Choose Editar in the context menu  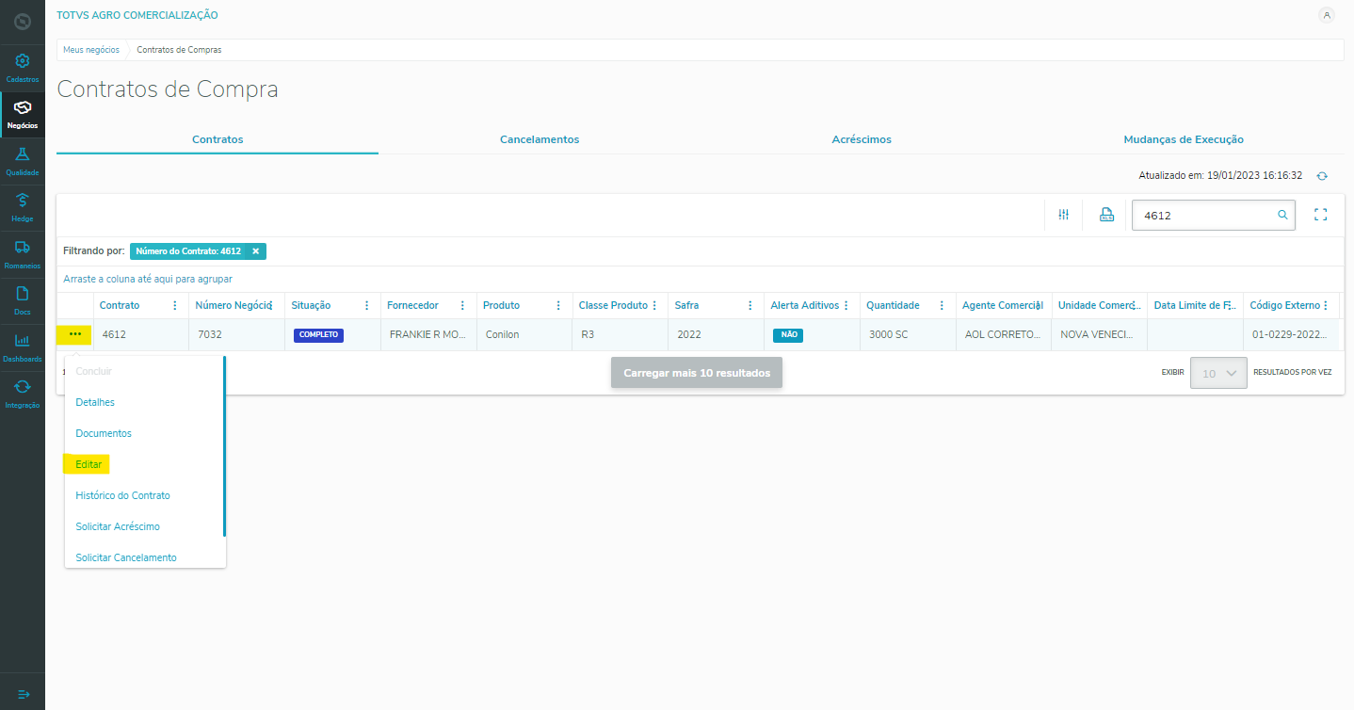[89, 464]
